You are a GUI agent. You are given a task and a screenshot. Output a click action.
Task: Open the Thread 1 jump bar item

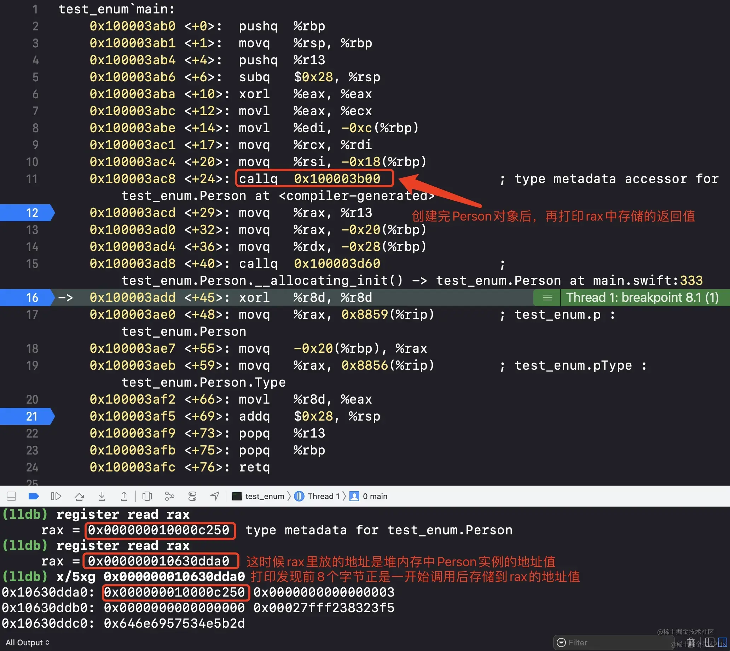[317, 496]
